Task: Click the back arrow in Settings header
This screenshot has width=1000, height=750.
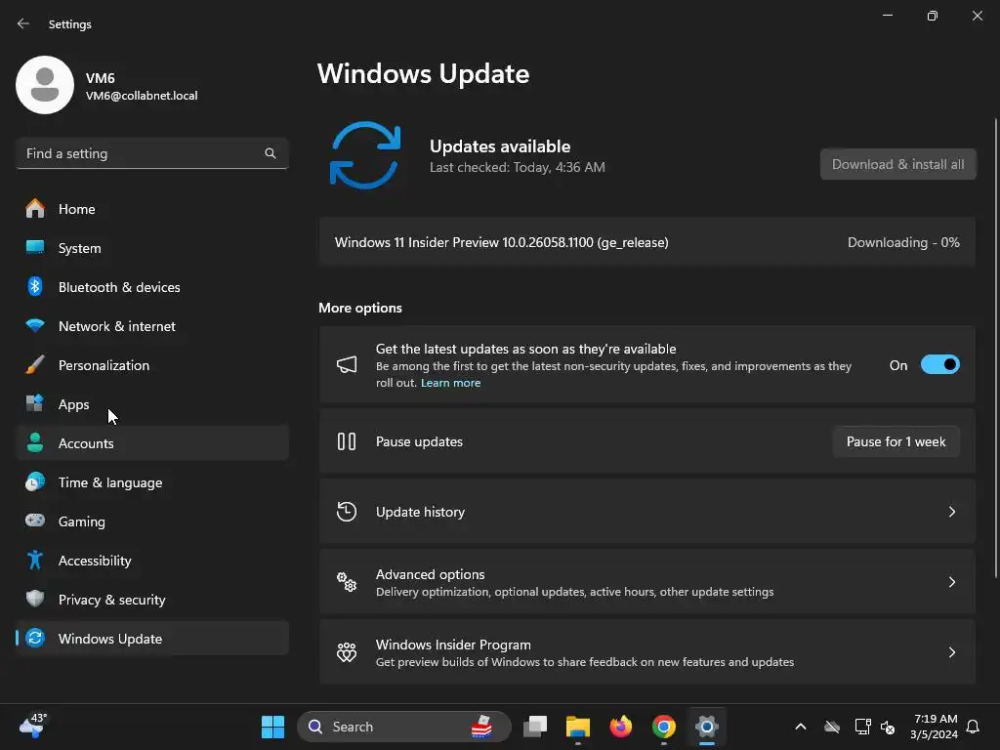Action: 23,23
